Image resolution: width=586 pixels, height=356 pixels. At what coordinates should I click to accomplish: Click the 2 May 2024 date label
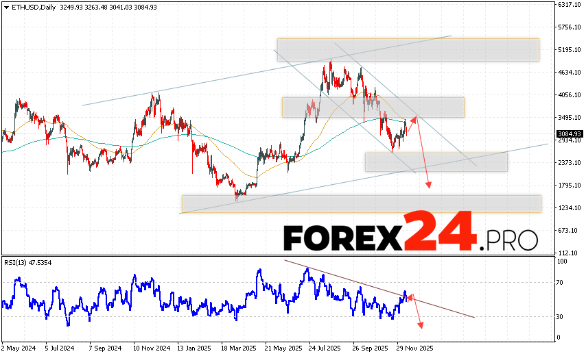tap(18, 347)
